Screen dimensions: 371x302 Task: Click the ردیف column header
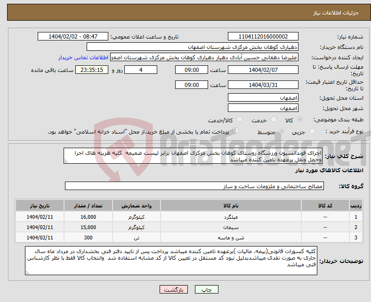[356, 206]
